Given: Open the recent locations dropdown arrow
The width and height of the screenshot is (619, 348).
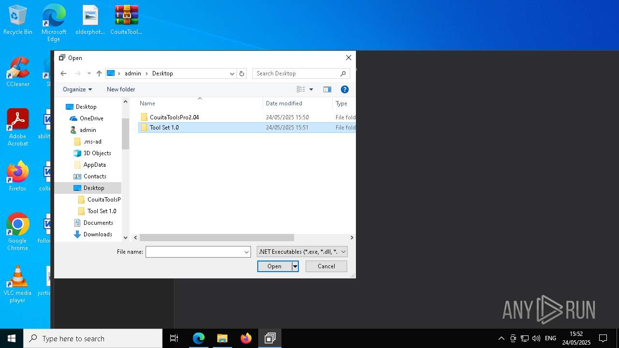Looking at the screenshot, I should (x=89, y=73).
